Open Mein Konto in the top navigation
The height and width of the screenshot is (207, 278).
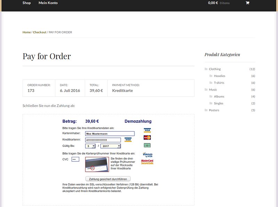click(x=48, y=3)
